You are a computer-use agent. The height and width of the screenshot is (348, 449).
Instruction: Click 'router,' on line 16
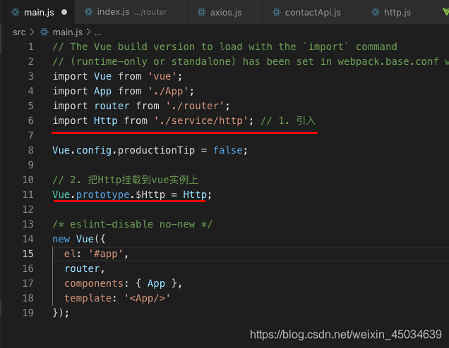(85, 268)
